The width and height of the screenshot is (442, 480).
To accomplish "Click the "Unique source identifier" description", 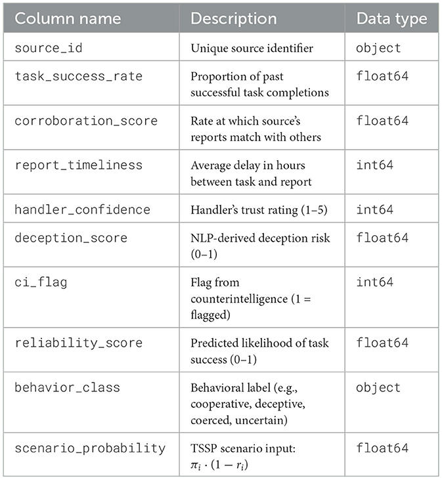I will pos(252,48).
